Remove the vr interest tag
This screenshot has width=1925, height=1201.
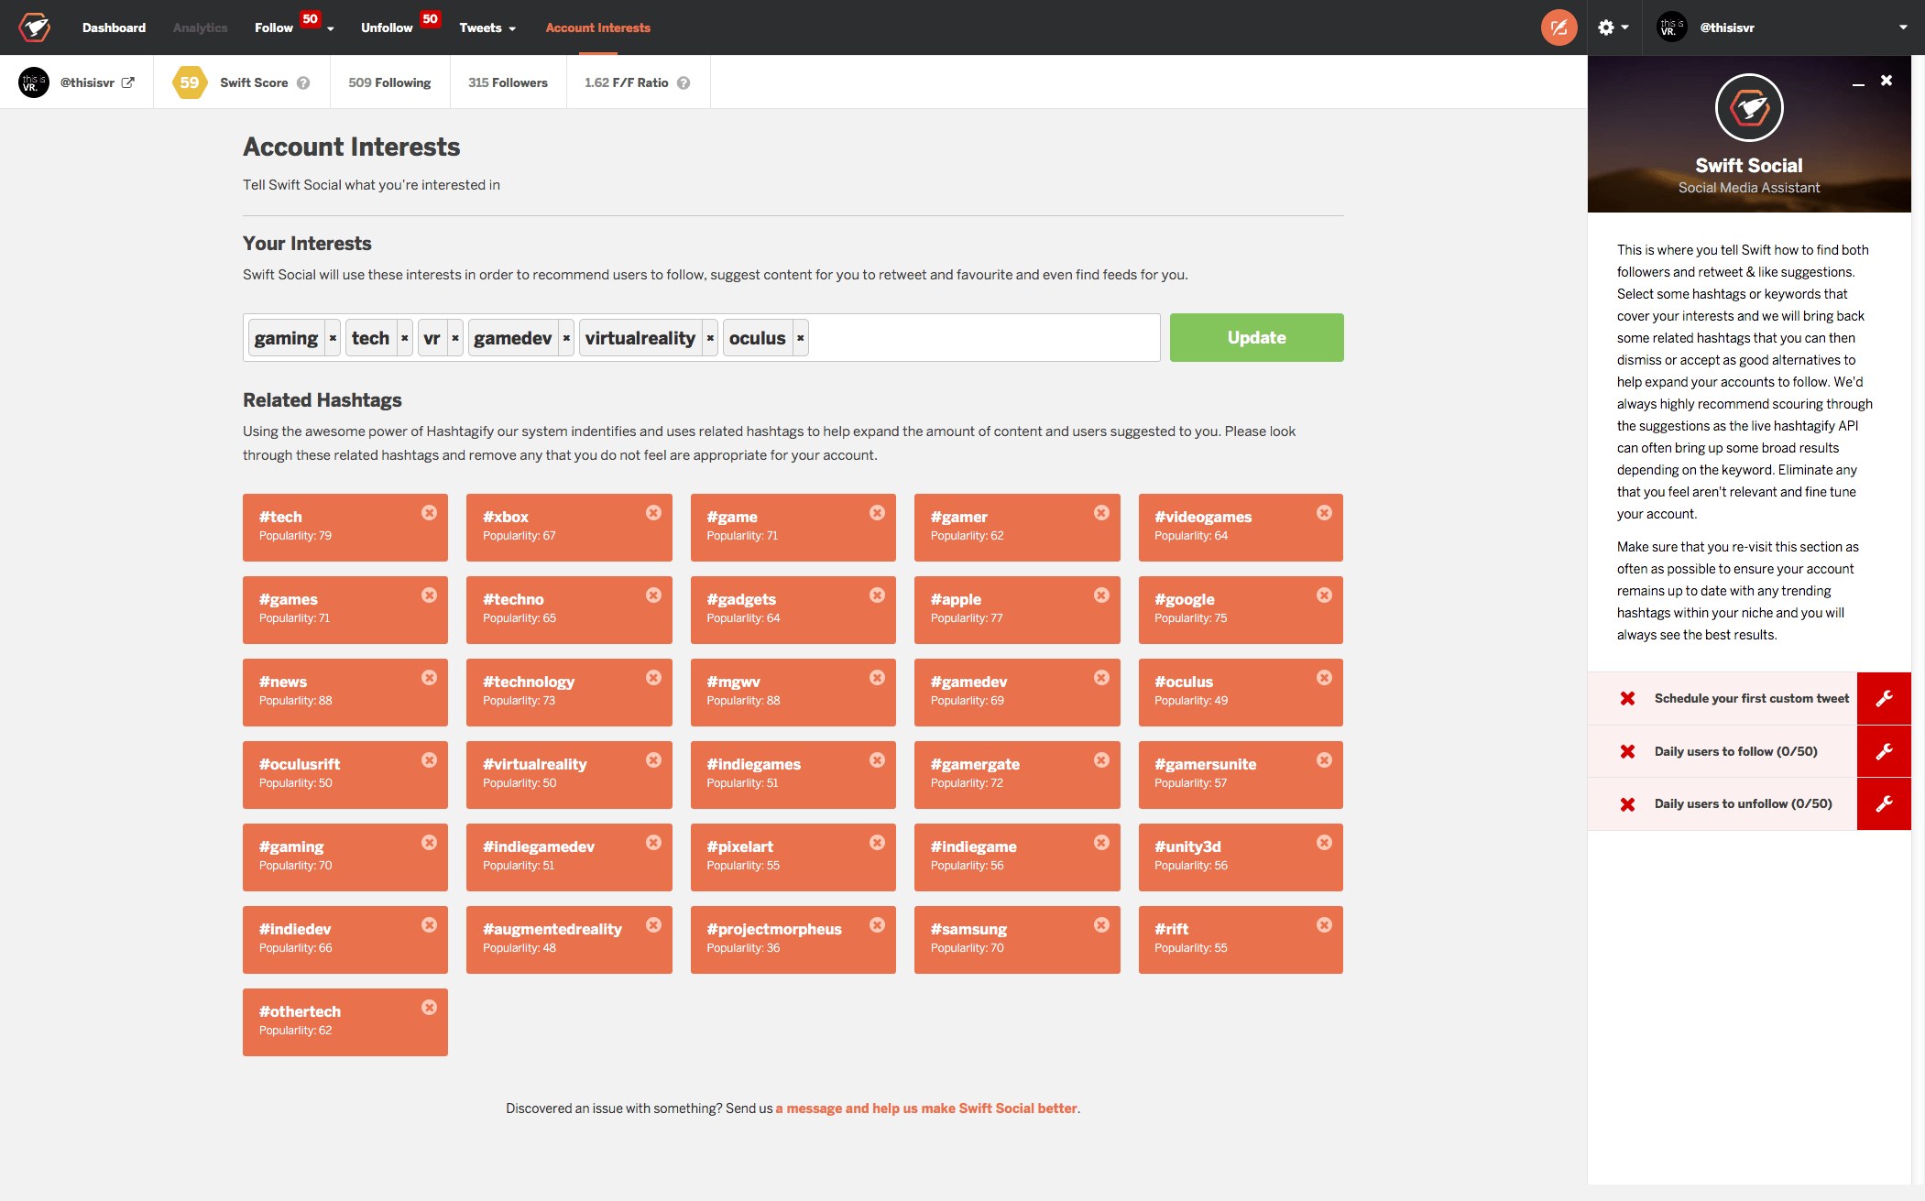(455, 338)
